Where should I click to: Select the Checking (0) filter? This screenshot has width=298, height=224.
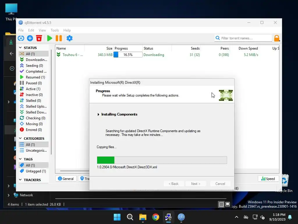coord(34,118)
